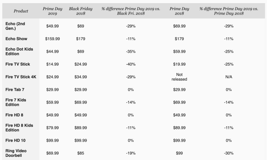Click the Product column header

pyautogui.click(x=20, y=11)
